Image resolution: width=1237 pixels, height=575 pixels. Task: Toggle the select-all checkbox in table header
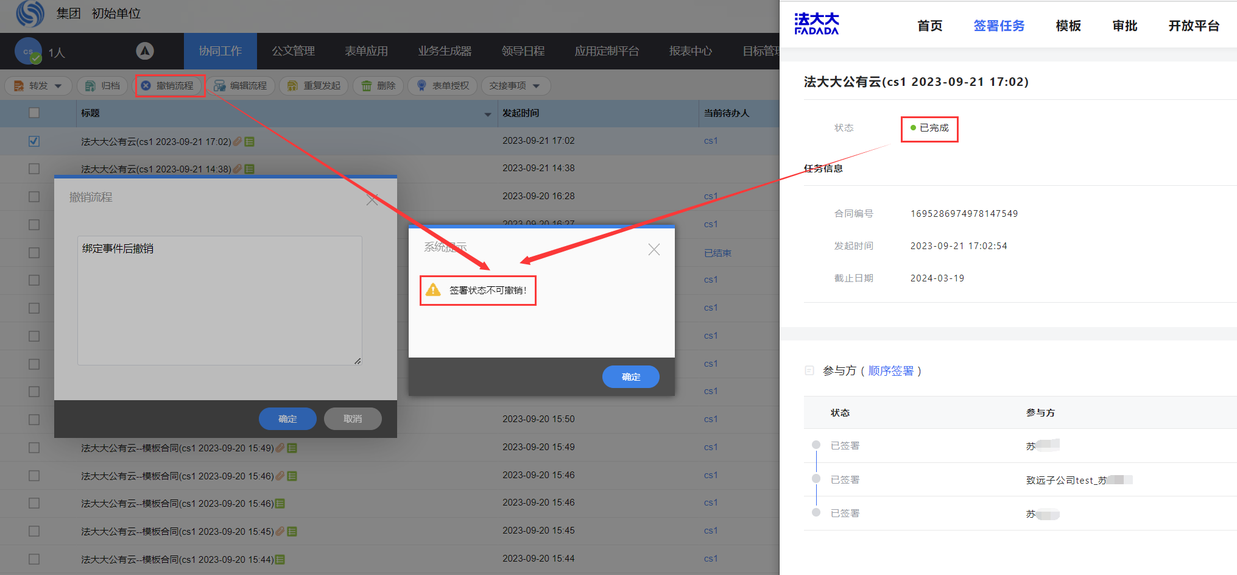click(x=34, y=113)
